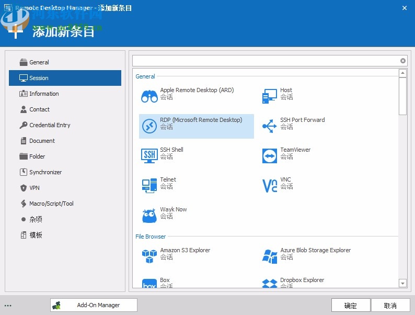Open the Add-On Manager
The width and height of the screenshot is (415, 315).
click(94, 305)
